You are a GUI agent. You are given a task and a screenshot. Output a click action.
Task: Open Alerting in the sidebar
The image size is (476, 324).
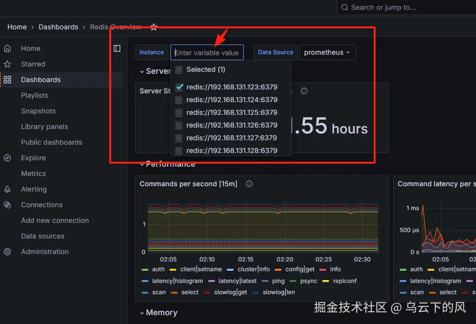click(34, 189)
